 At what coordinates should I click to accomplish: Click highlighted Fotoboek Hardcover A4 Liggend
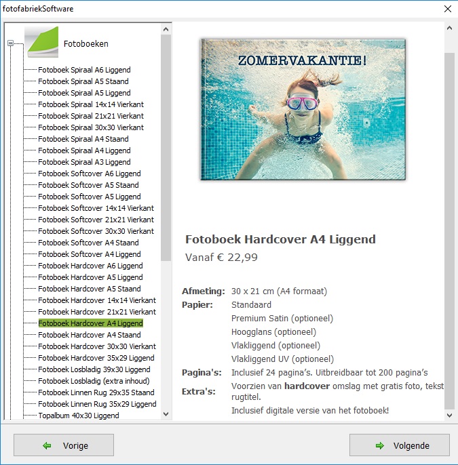90,323
